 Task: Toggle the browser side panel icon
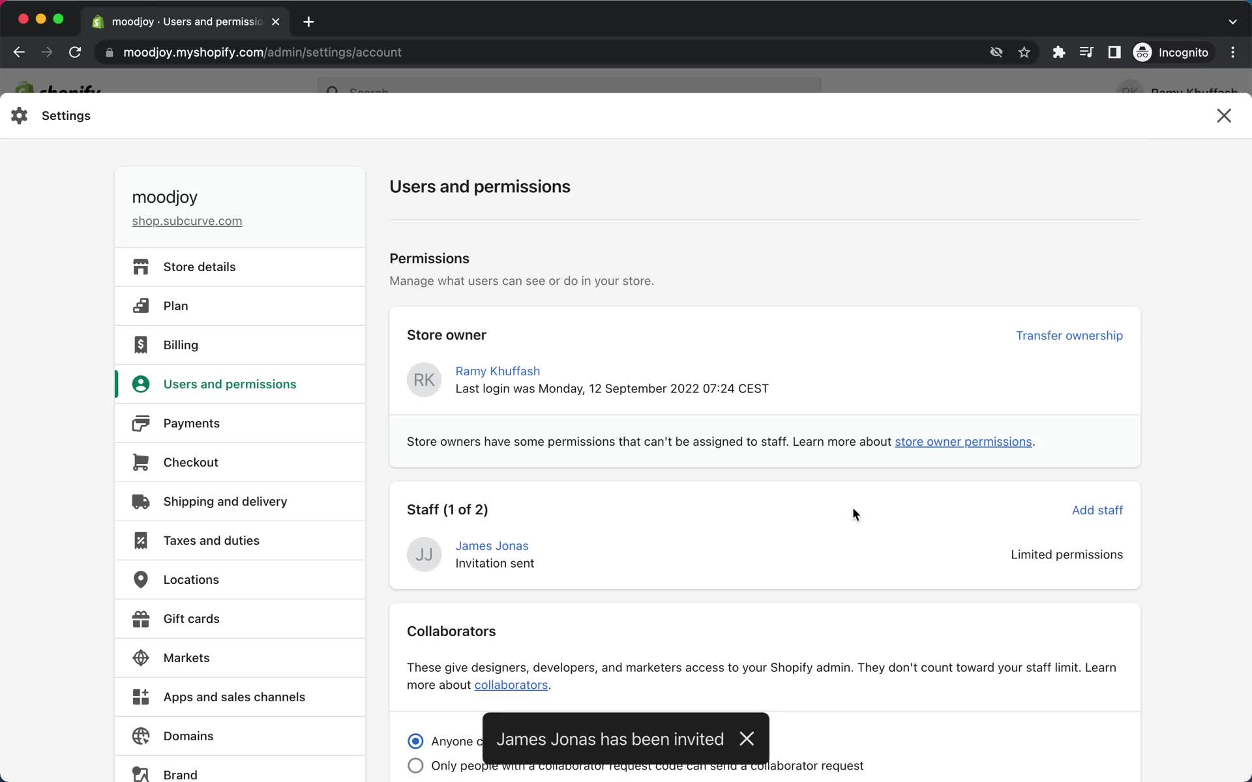point(1114,52)
